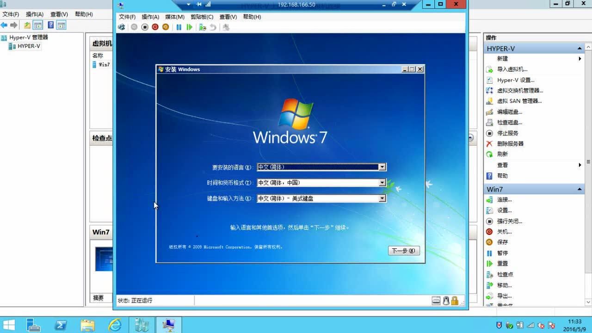Click the red Shut Down toolbar icon

pos(155,27)
